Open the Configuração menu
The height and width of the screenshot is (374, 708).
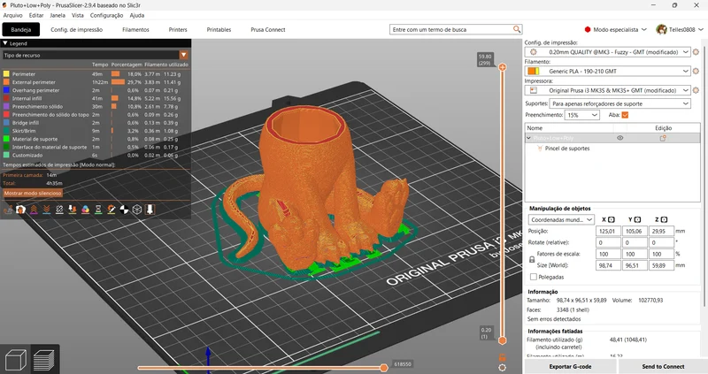[x=106, y=15]
